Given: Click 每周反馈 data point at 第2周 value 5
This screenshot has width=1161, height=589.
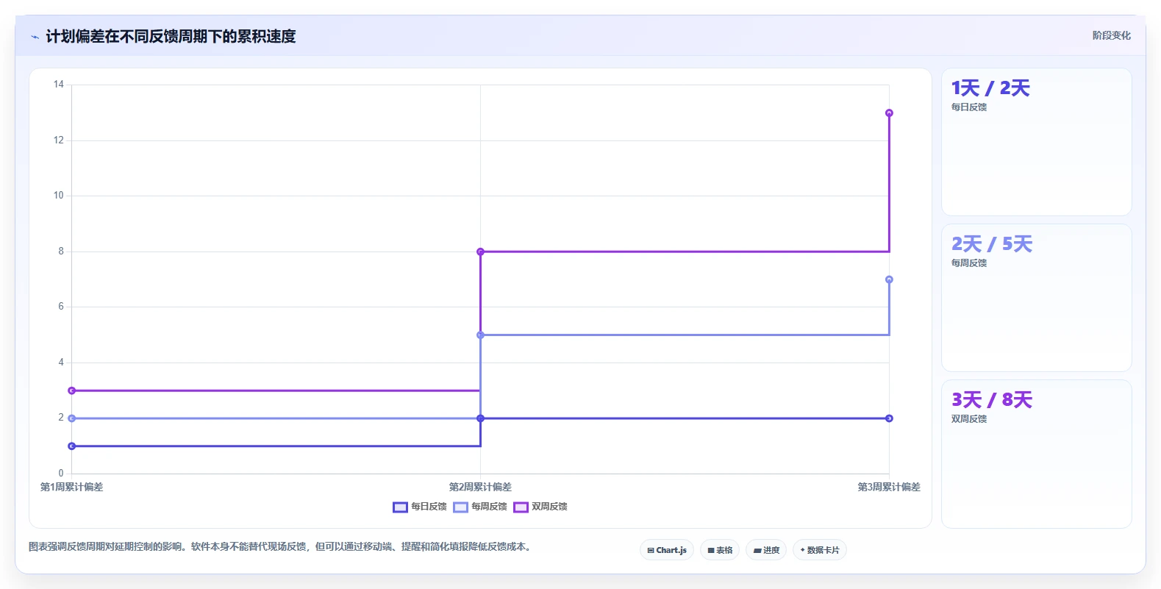Looking at the screenshot, I should tap(480, 335).
